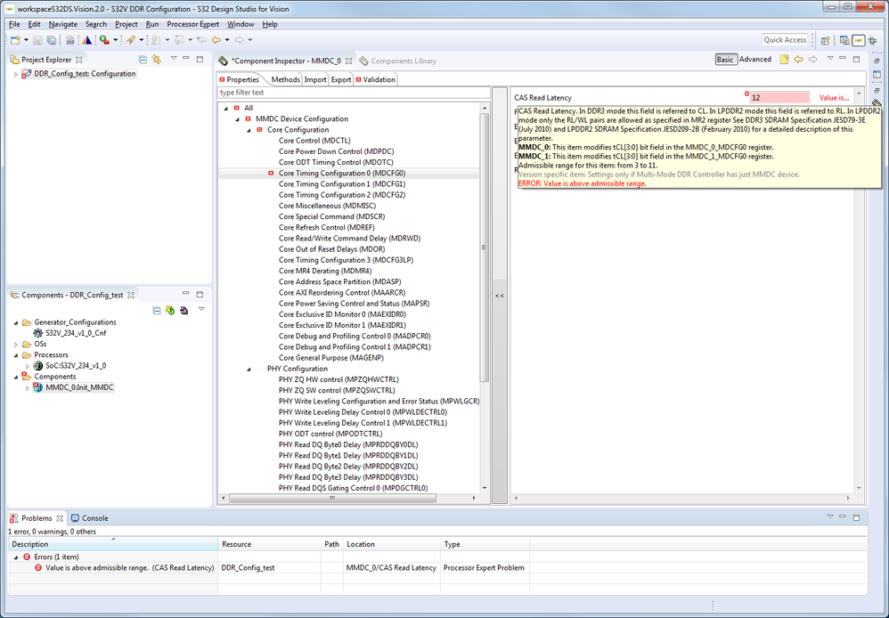This screenshot has height=618, width=889.
Task: Select the Export tab
Action: (x=341, y=79)
